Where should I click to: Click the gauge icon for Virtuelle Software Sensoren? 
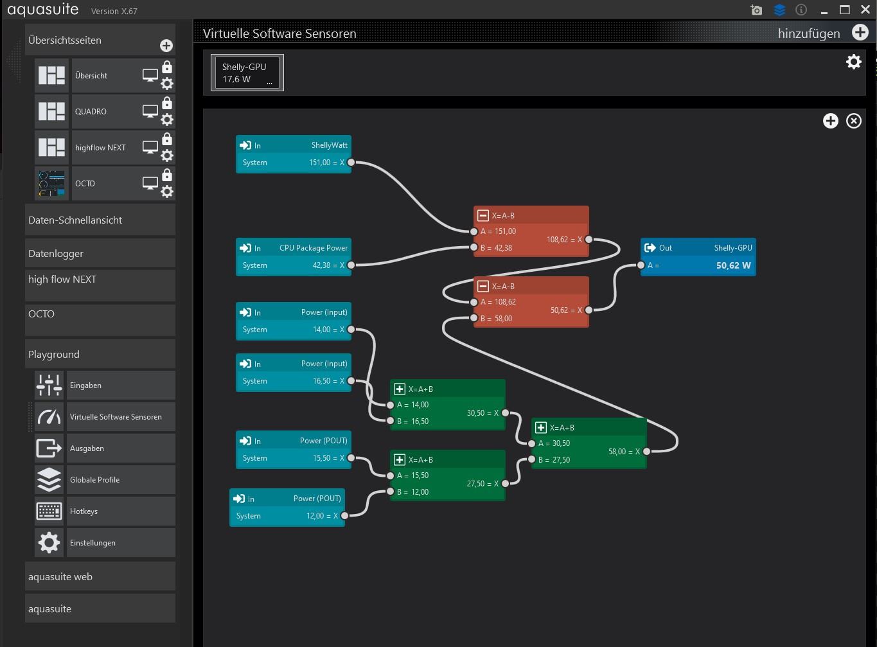click(49, 417)
